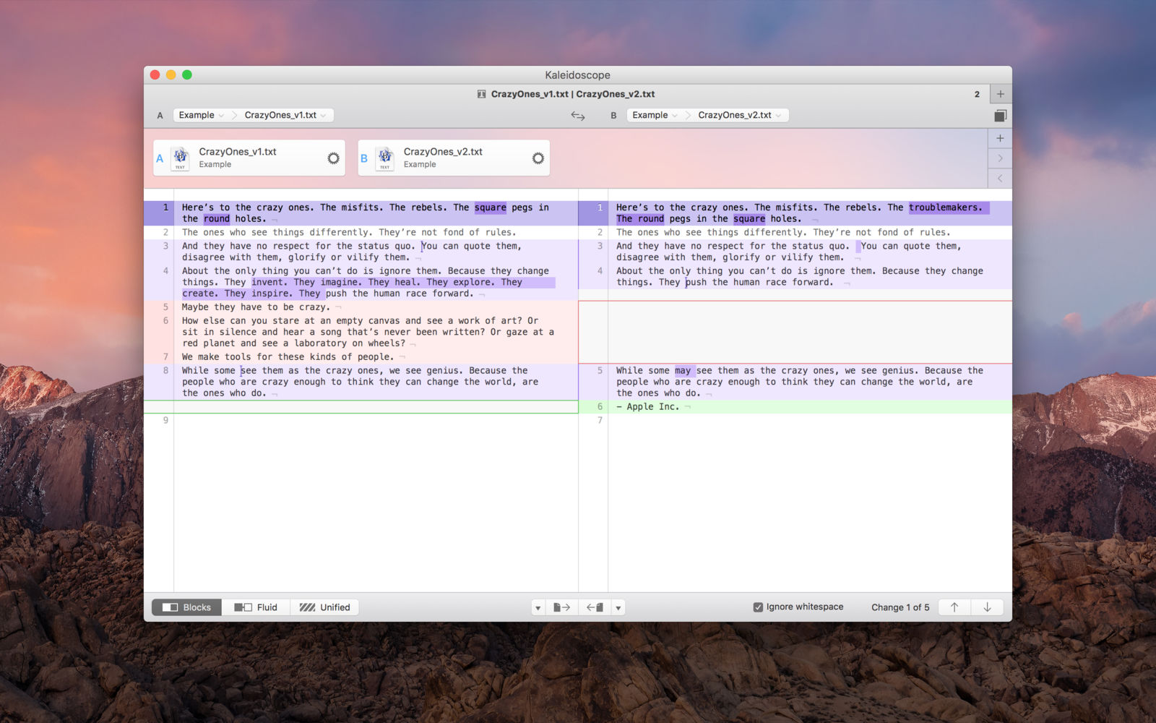Click the swap A and B arrows icon

[x=578, y=116]
